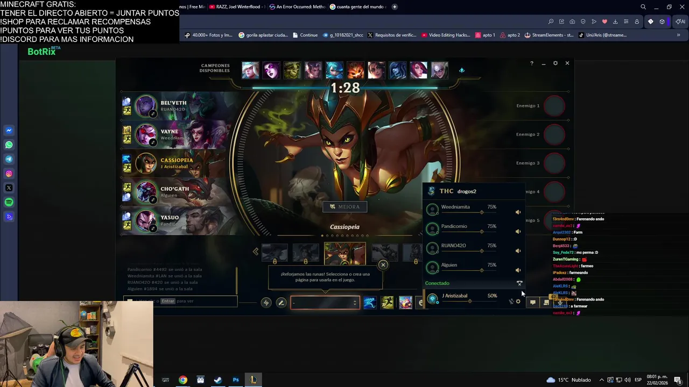This screenshot has width=689, height=387.
Task: Open Messenger in browser sidebar
Action: 9,131
